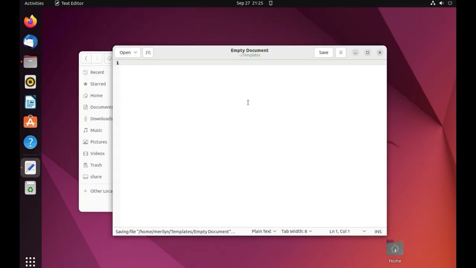476x268 pixels.
Task: Go forward in the Files window
Action: point(97,58)
